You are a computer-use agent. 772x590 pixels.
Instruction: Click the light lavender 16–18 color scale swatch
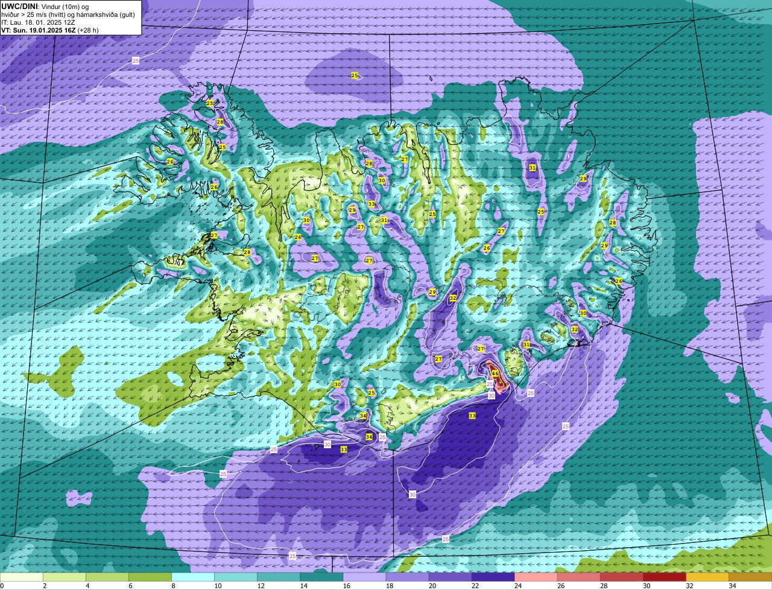[364, 577]
